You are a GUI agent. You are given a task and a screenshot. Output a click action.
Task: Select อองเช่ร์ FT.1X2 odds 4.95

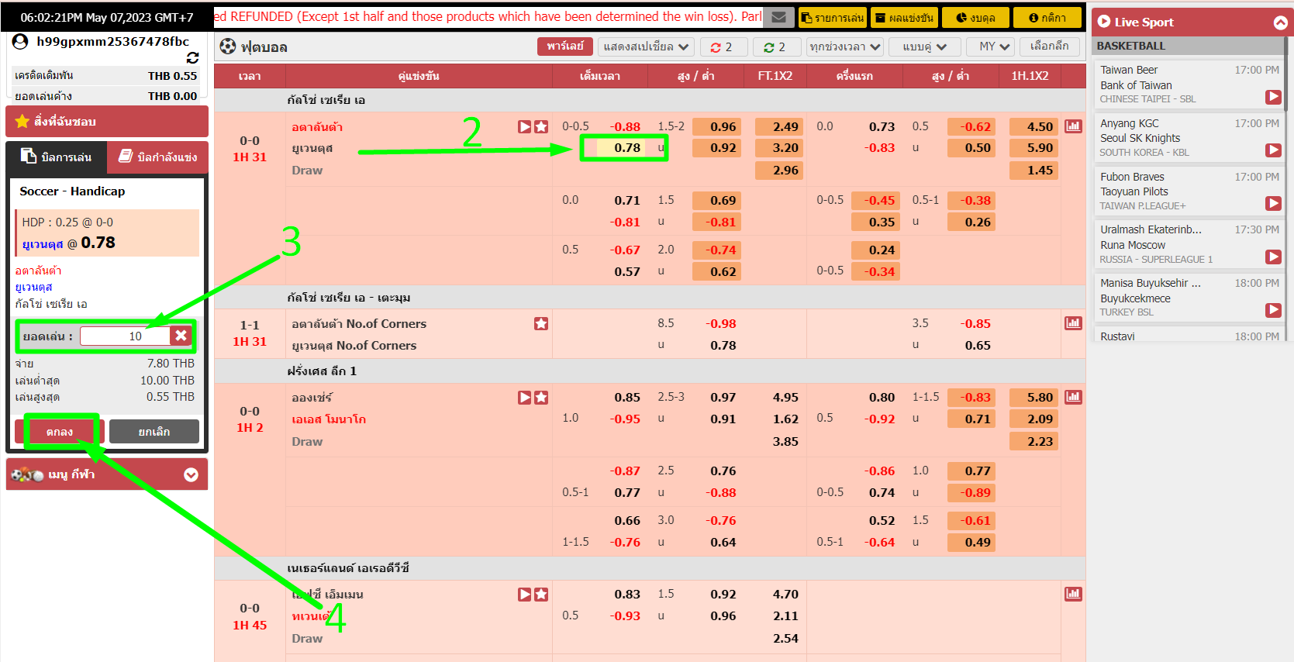point(785,397)
